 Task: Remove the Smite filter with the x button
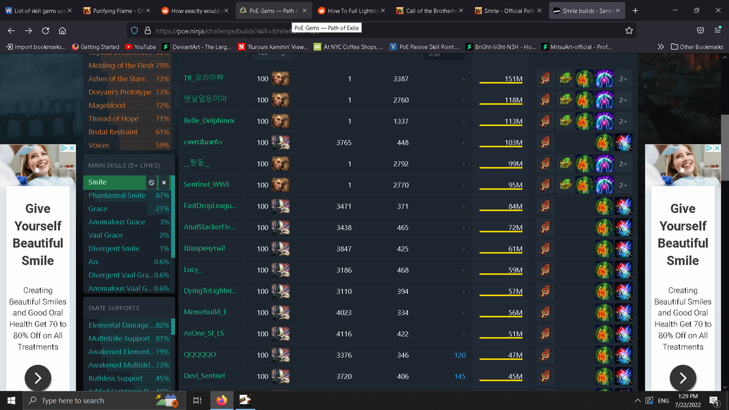[164, 182]
